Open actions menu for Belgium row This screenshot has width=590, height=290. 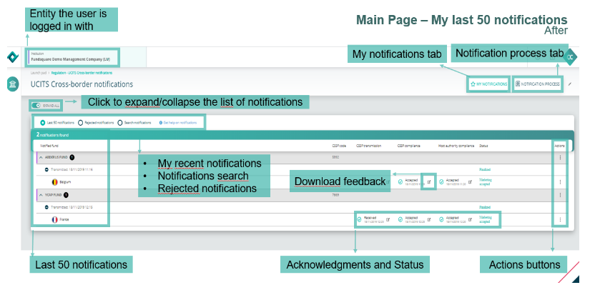pyautogui.click(x=560, y=182)
